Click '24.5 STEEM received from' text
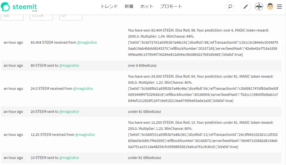The image size is (286, 165). click(52, 88)
